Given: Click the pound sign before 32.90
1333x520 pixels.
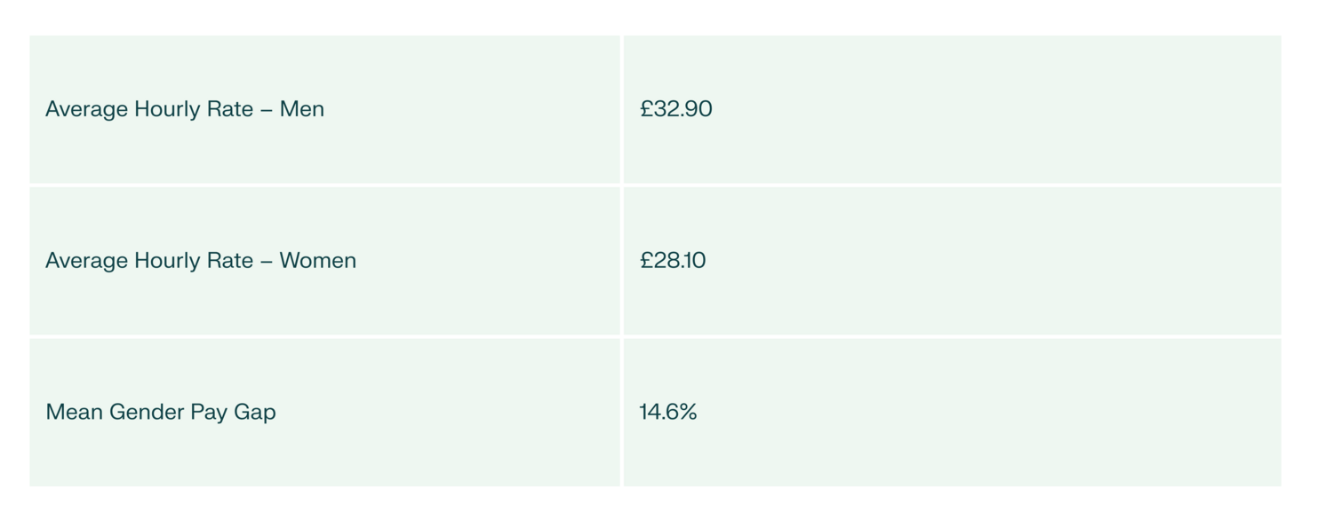Looking at the screenshot, I should 646,109.
